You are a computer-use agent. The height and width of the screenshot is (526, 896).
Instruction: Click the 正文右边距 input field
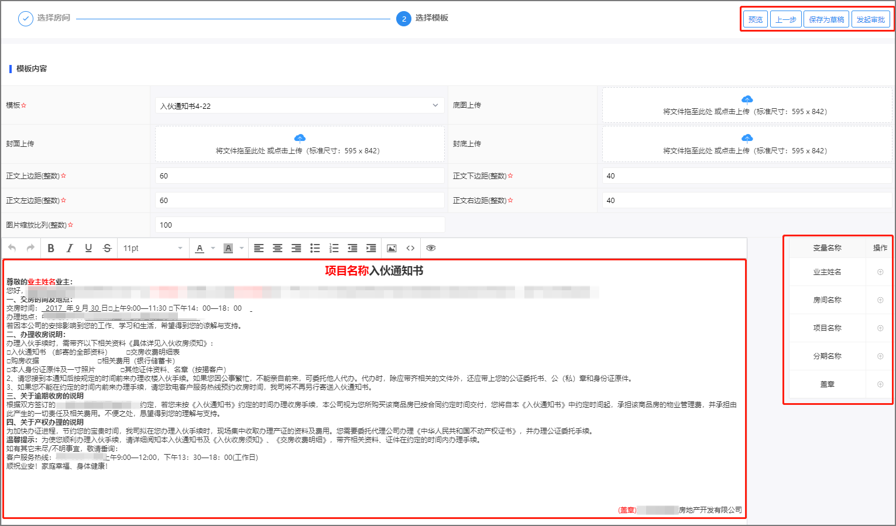click(747, 200)
